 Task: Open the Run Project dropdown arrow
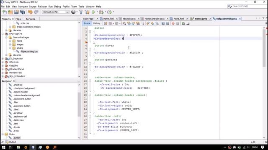(97, 12)
